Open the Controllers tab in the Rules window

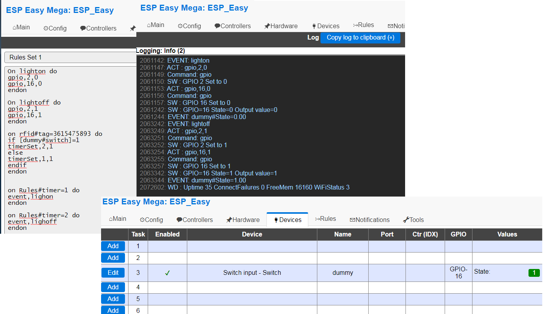(98, 28)
